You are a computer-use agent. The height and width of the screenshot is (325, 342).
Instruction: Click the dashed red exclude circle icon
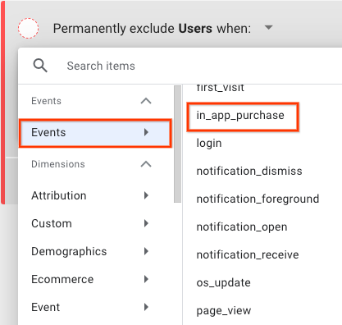pos(28,28)
